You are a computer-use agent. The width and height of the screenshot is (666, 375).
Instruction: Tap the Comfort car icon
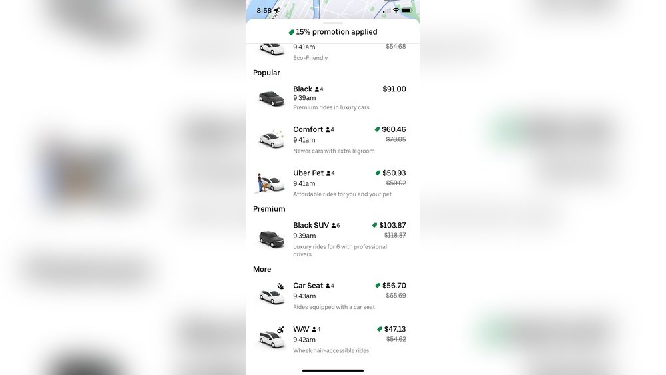point(272,140)
